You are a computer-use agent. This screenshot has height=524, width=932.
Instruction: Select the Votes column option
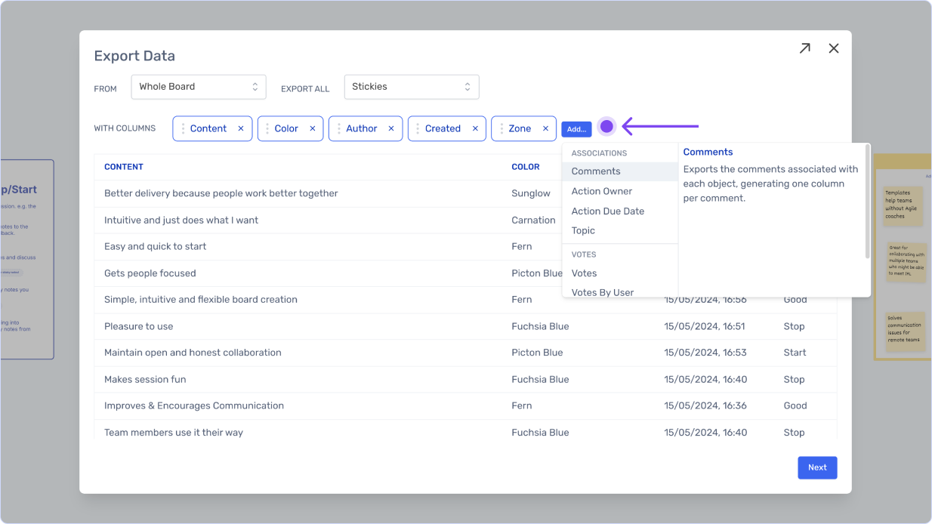click(584, 273)
